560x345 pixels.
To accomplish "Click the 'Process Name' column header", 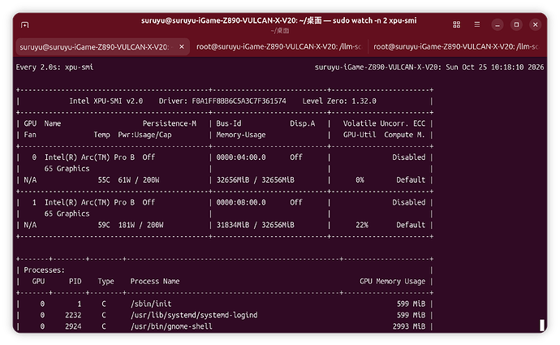I will [x=155, y=282].
